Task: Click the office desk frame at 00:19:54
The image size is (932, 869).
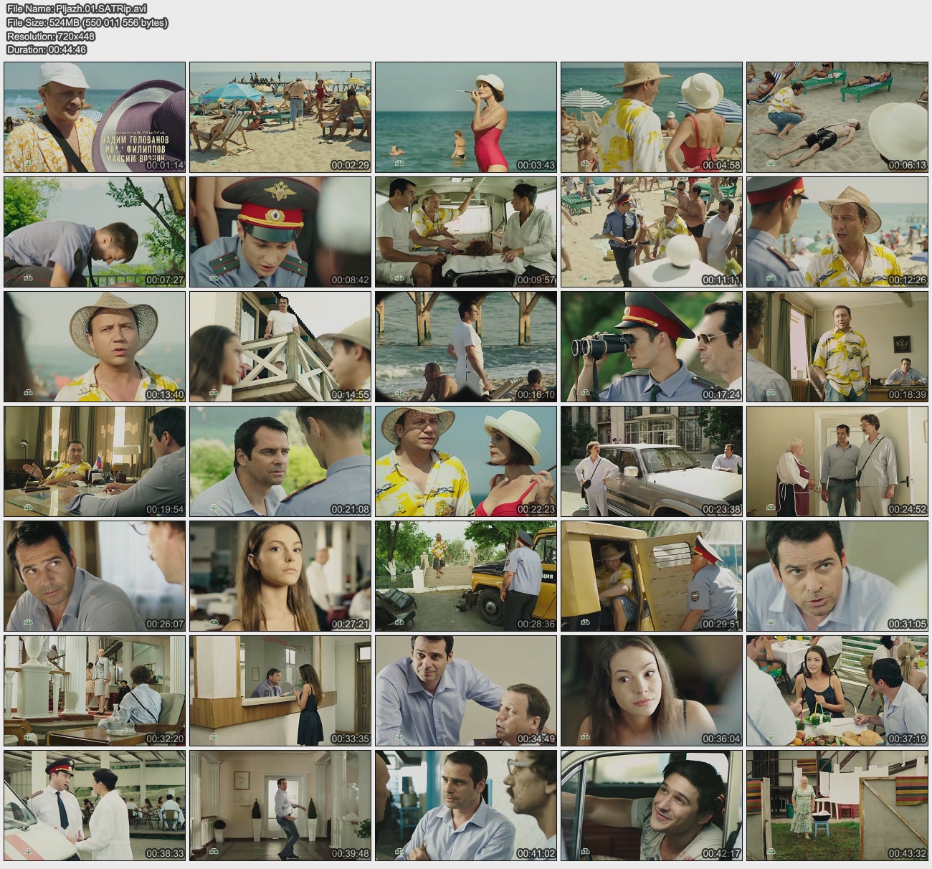Action: point(95,461)
